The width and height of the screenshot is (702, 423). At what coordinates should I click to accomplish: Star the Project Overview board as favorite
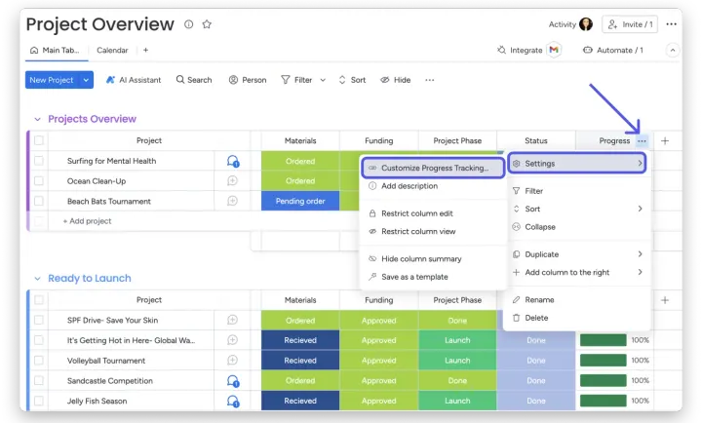coord(207,24)
